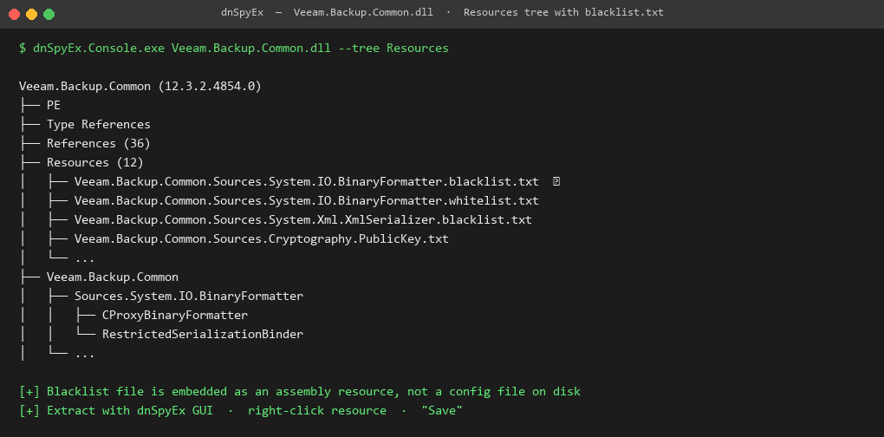The width and height of the screenshot is (884, 437).
Task: Click the yellow minimize window button
Action: (31, 14)
